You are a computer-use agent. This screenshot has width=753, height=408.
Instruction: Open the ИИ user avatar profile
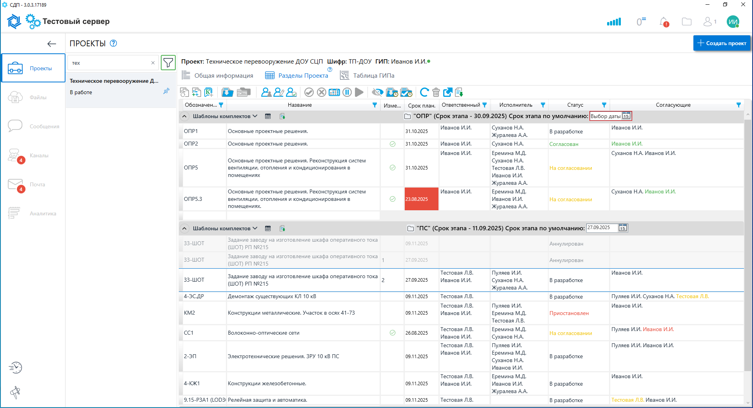coord(733,22)
